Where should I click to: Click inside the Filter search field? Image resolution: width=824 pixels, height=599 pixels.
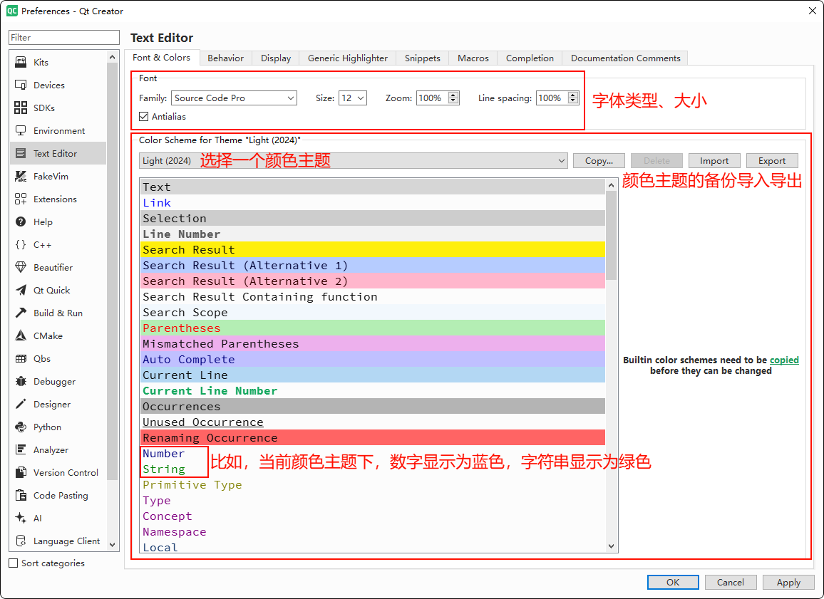pyautogui.click(x=64, y=38)
